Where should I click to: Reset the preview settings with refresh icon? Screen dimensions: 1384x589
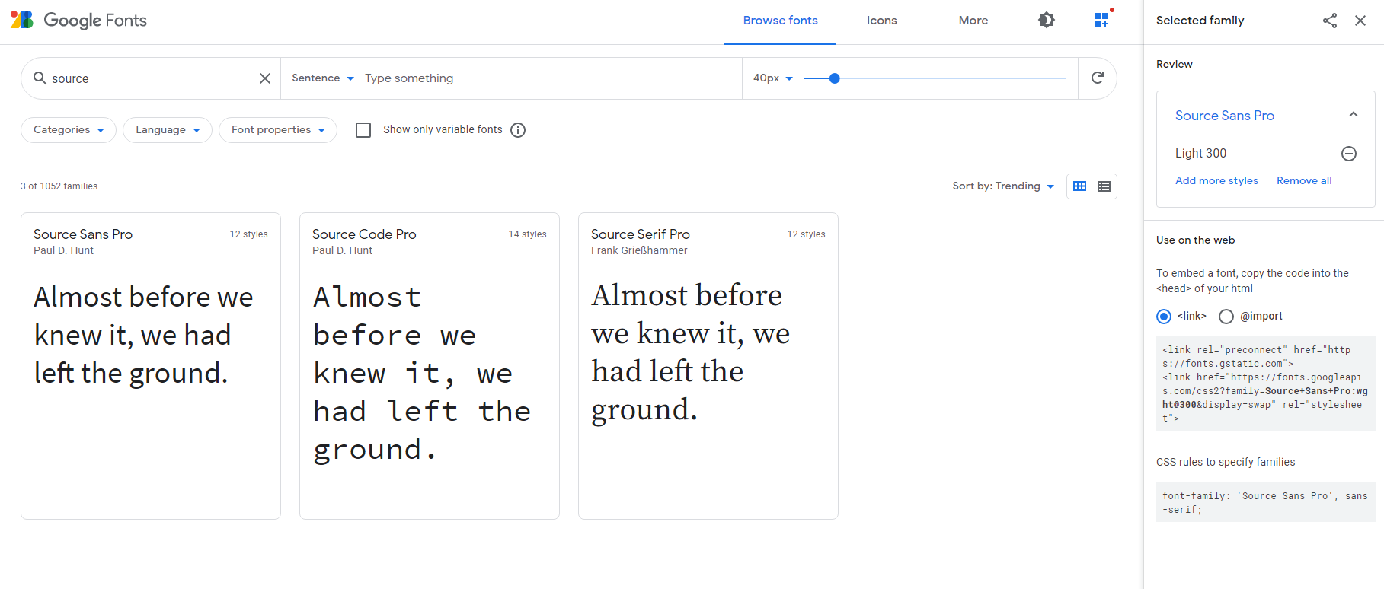(x=1098, y=78)
